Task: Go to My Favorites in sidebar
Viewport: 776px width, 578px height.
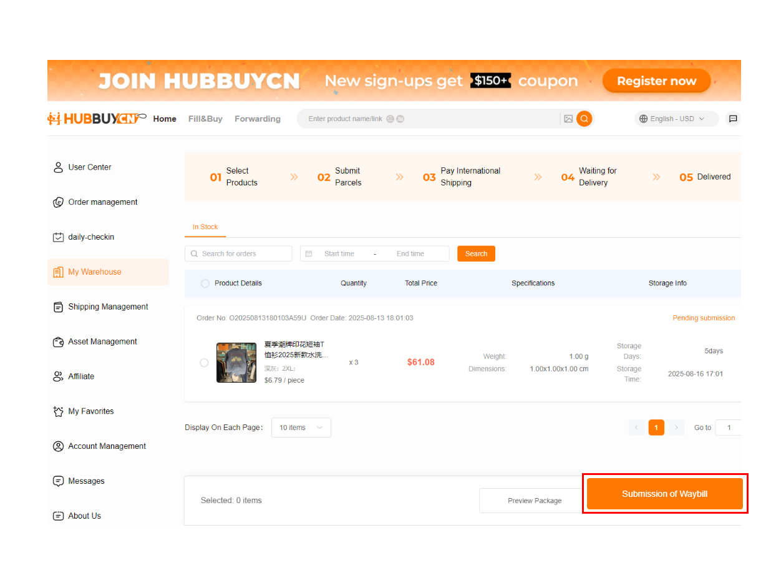Action: pyautogui.click(x=91, y=411)
